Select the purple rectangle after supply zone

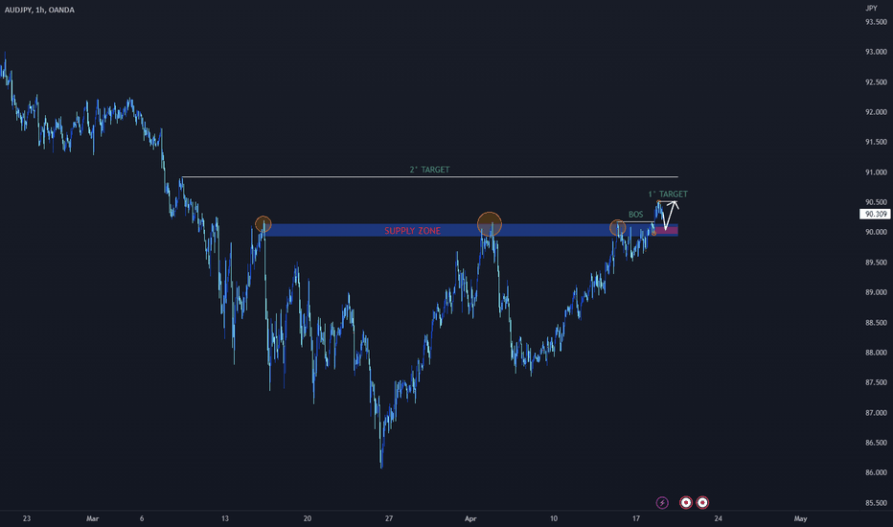666,230
